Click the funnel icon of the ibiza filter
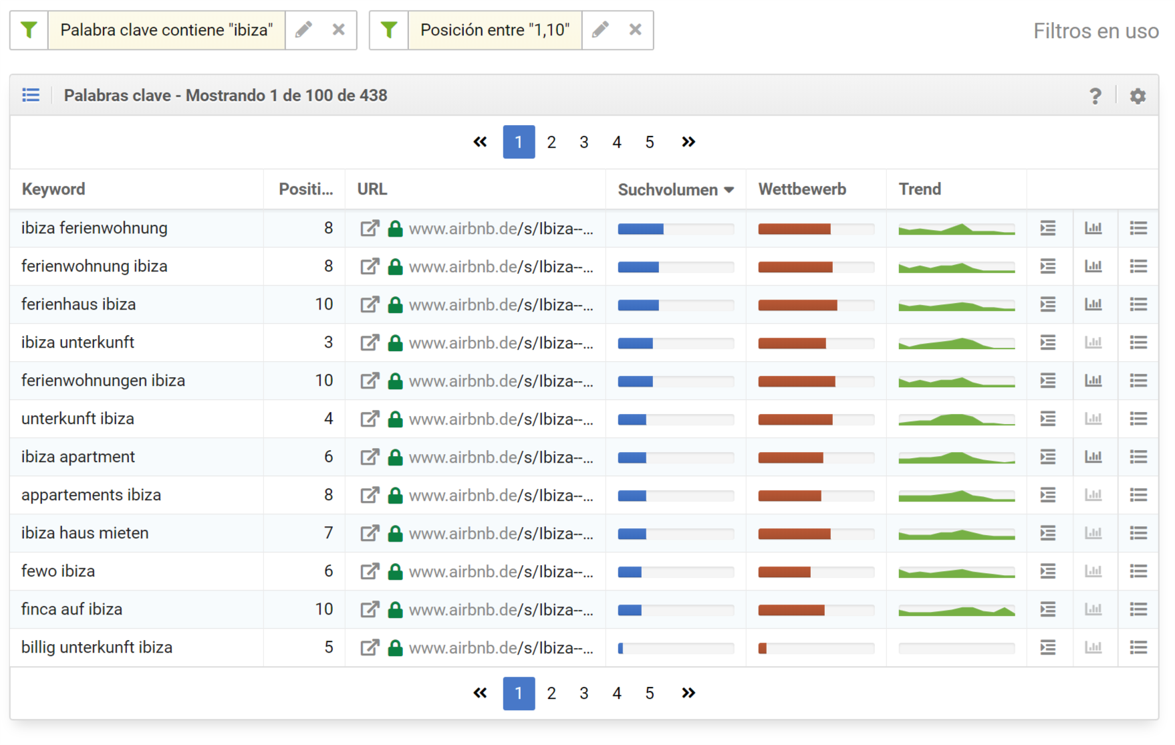Screen dimensions: 1175x745 click(x=29, y=30)
